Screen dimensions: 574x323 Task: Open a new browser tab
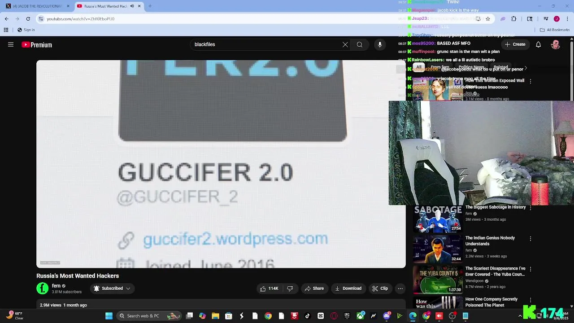click(150, 6)
